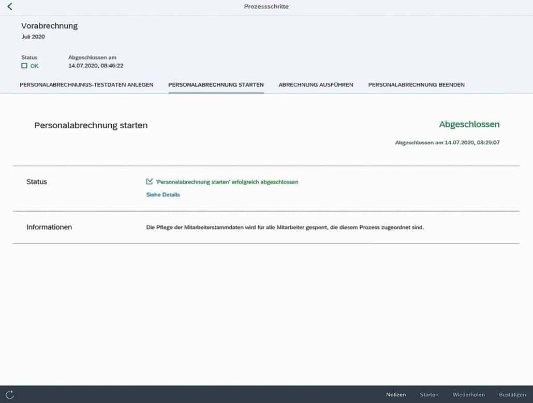Click the Prozessschritte page title

(x=266, y=7)
